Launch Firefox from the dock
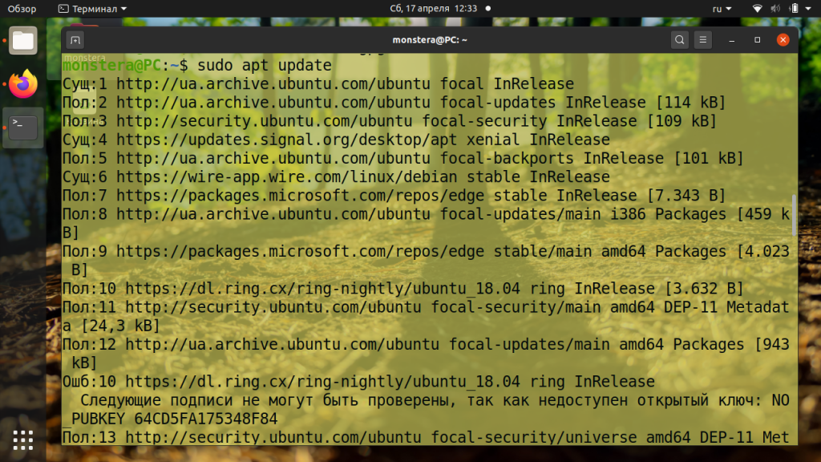This screenshot has height=462, width=821. coord(22,83)
